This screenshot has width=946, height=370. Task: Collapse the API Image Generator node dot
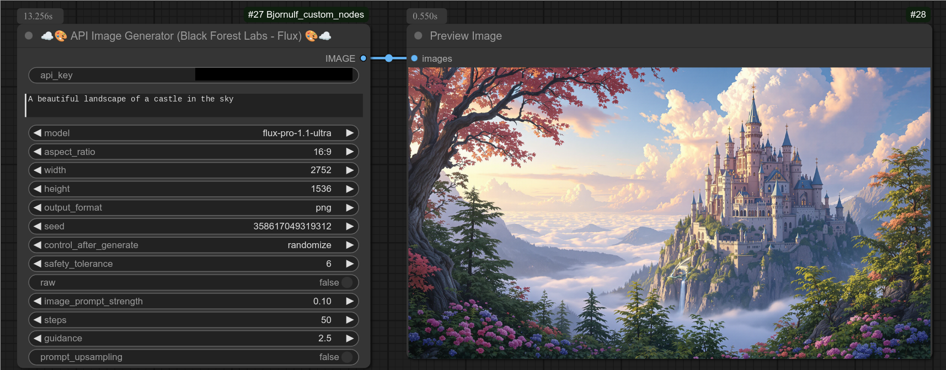pos(29,36)
